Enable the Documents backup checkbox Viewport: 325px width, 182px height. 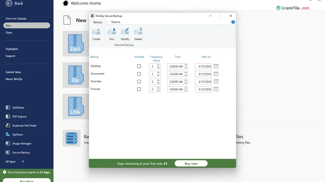click(x=139, y=74)
